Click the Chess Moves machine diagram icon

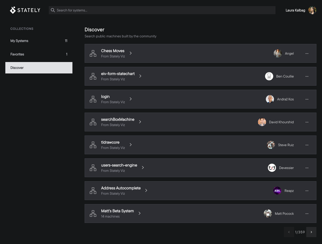pos(93,53)
